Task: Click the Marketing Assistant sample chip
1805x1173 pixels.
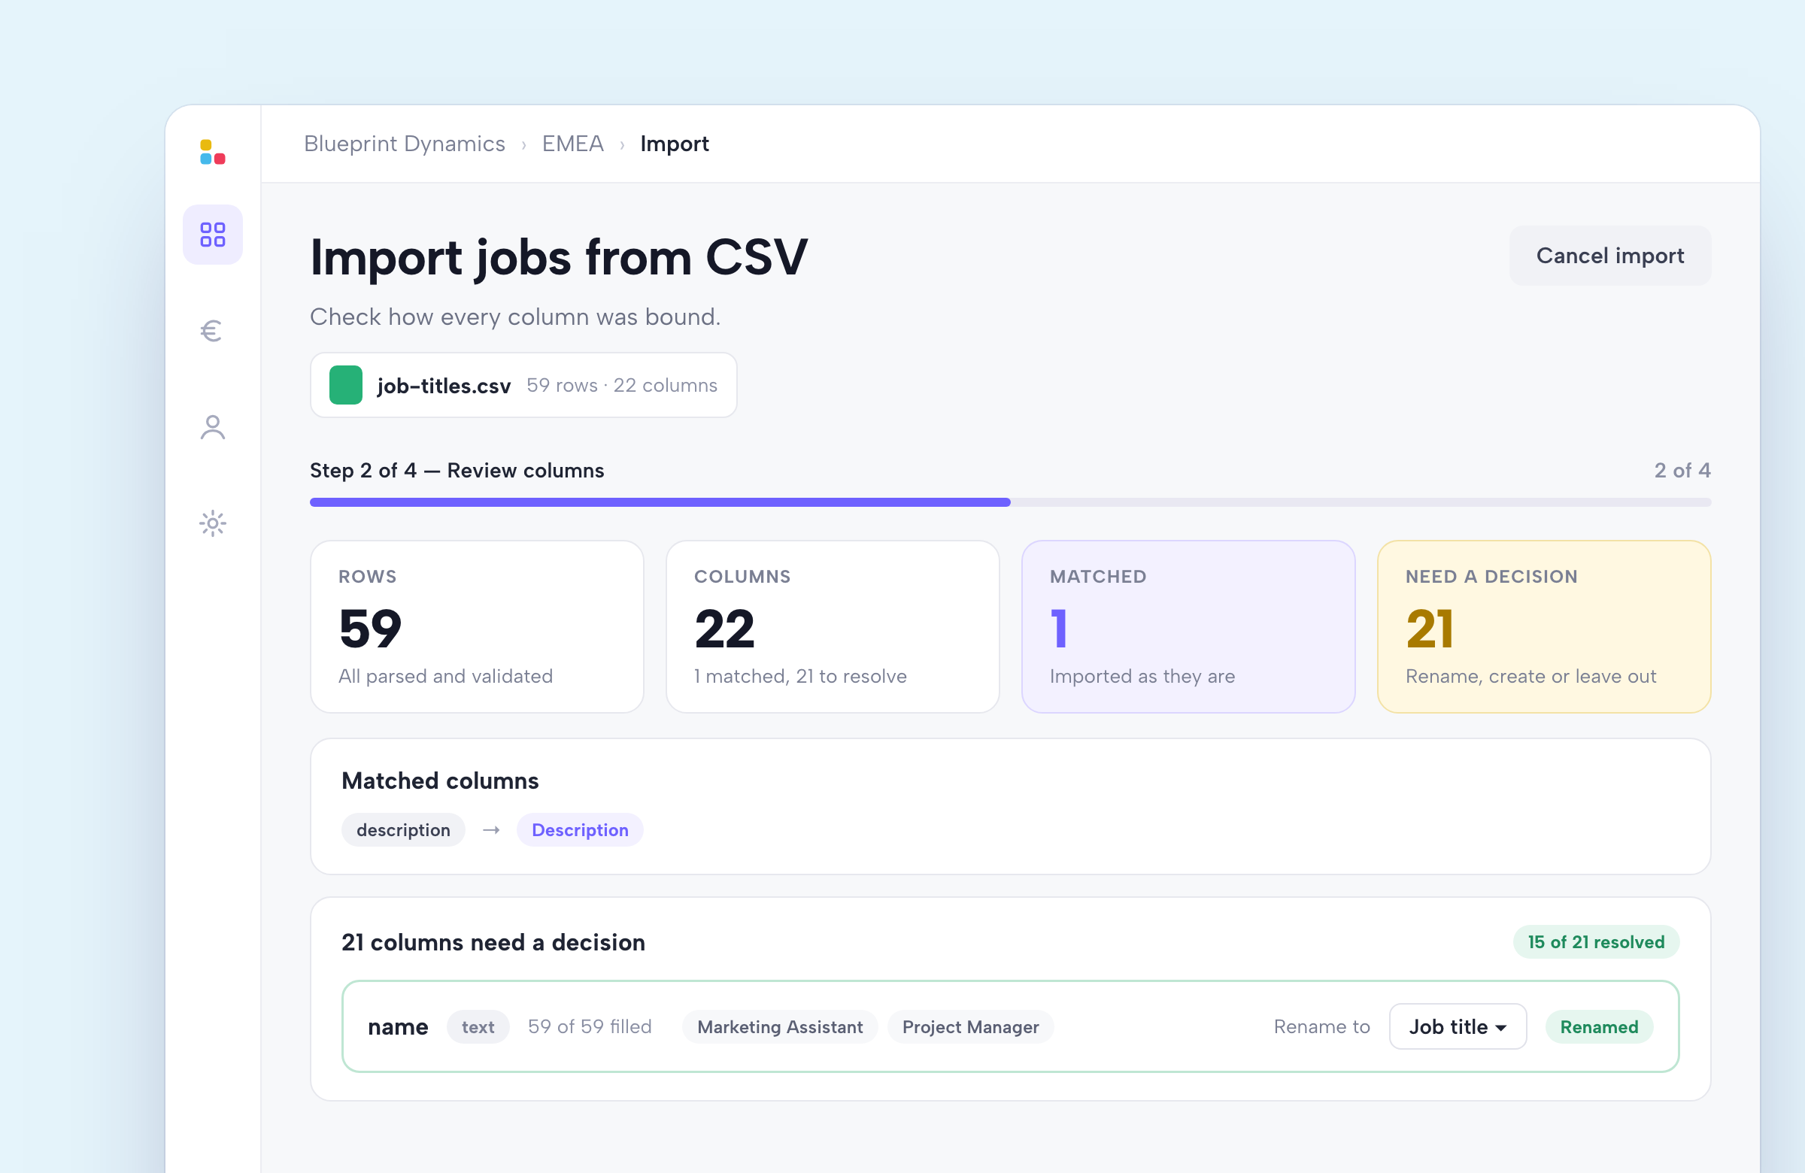Action: point(780,1026)
